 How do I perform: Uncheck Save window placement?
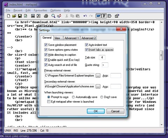click(46, 45)
